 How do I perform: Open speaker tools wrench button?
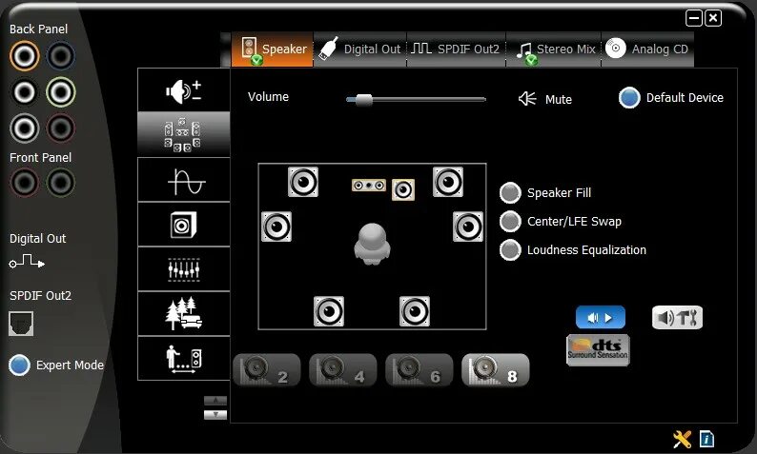point(677,318)
